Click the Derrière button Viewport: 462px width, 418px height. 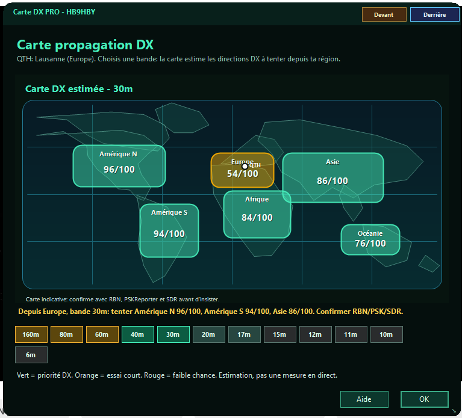tap(435, 14)
